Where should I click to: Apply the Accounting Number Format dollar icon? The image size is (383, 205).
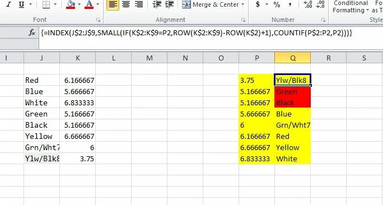[x=258, y=4]
